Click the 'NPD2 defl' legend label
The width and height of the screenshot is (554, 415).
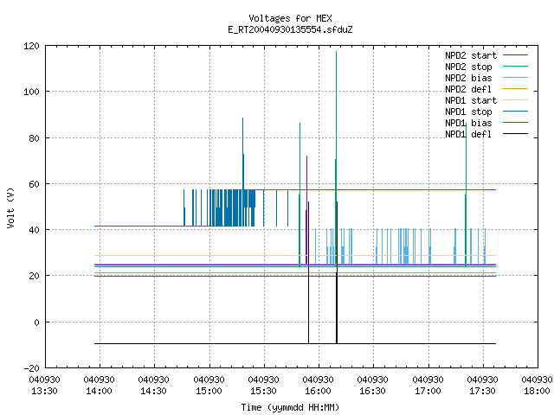[468, 89]
